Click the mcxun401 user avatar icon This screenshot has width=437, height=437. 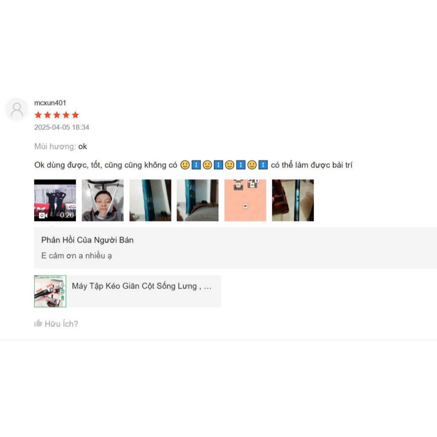click(17, 109)
